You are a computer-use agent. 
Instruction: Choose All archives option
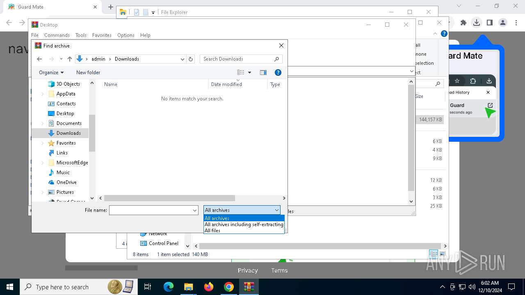click(244, 218)
